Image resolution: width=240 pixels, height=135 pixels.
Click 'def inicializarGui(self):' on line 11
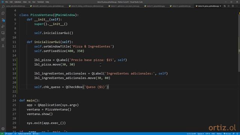coord(50,42)
